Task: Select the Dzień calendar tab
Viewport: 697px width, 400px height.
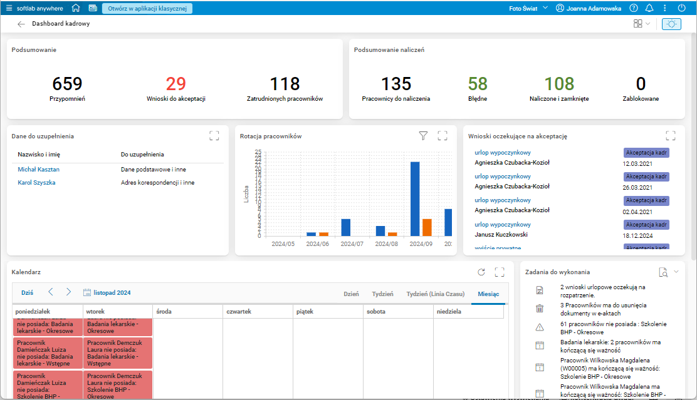Action: pyautogui.click(x=351, y=294)
